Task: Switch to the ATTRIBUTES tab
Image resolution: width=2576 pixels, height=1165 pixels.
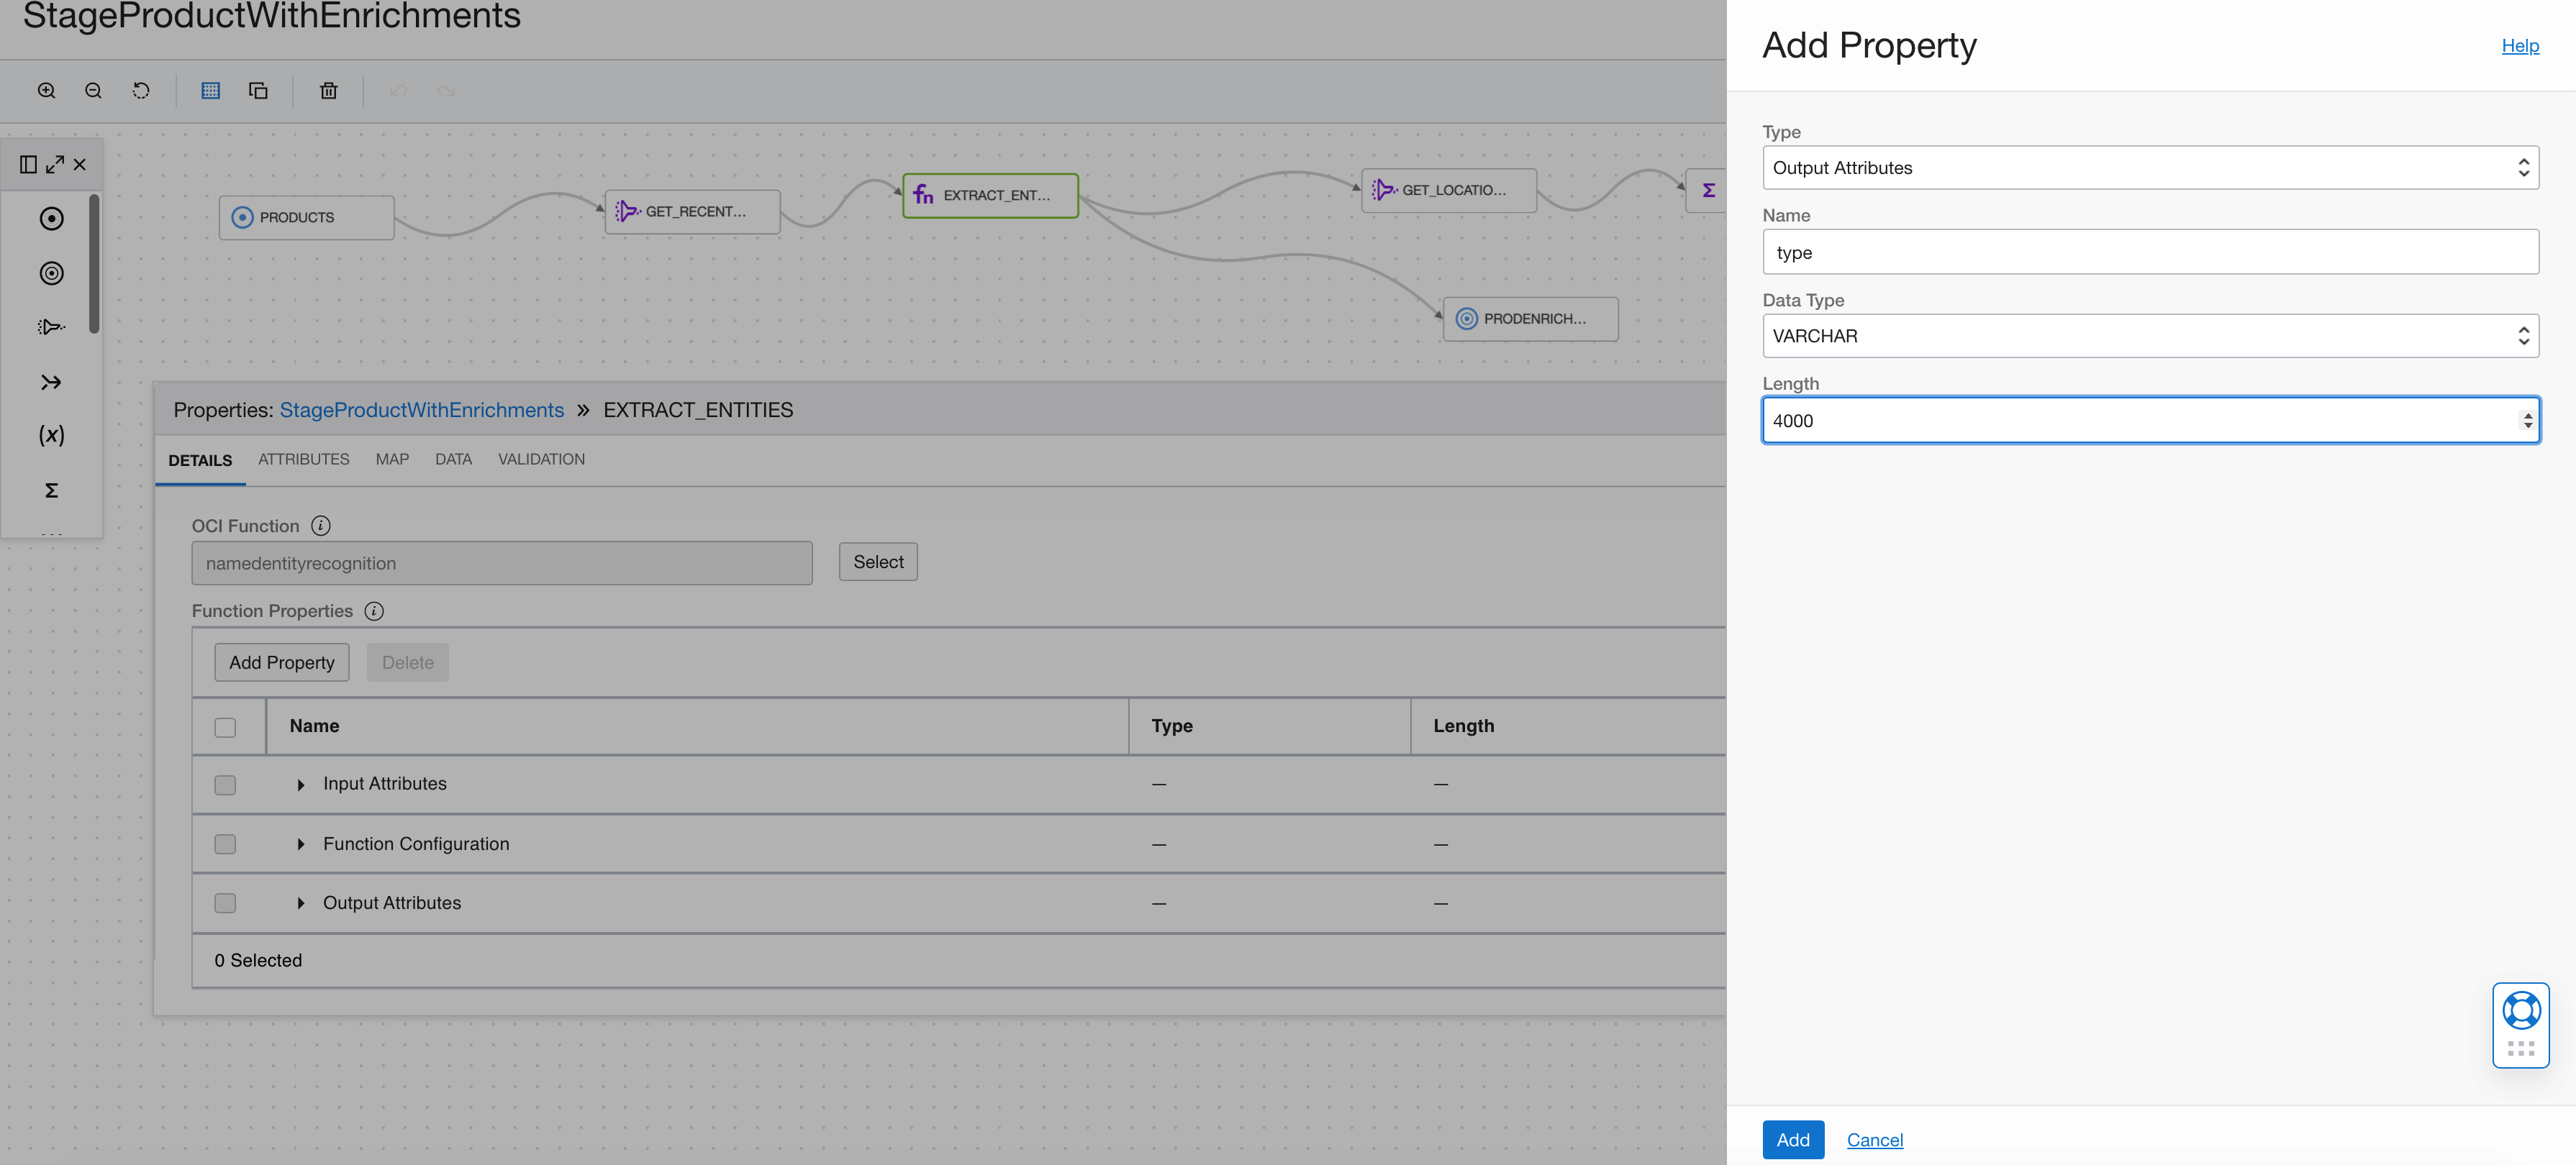Action: [303, 460]
